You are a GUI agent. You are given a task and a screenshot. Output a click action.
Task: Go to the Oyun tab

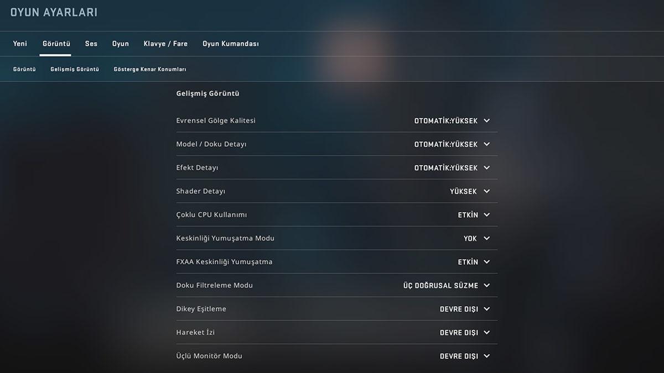(x=120, y=44)
